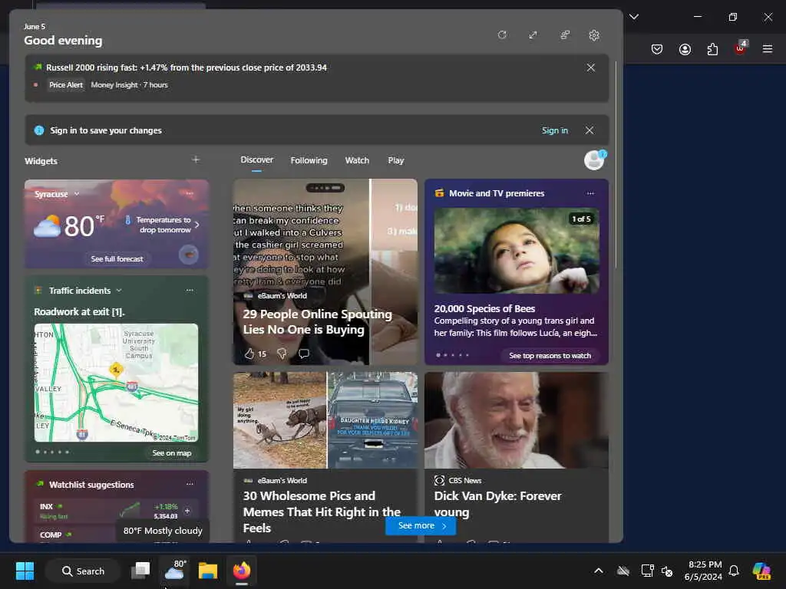Open Dick Van Dyke: Forever young article

tap(497, 504)
